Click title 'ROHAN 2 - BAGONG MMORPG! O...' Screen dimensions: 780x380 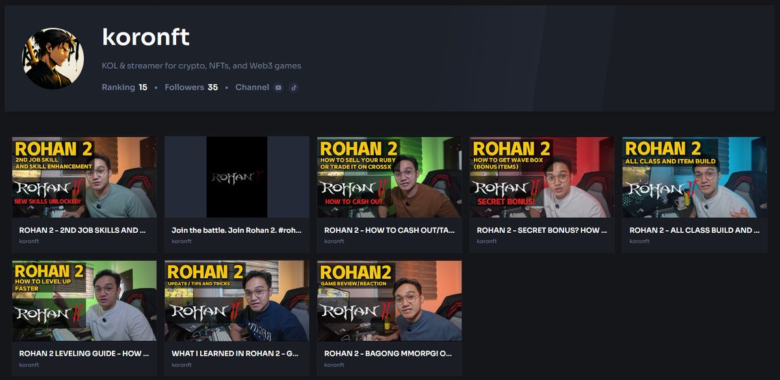point(388,354)
